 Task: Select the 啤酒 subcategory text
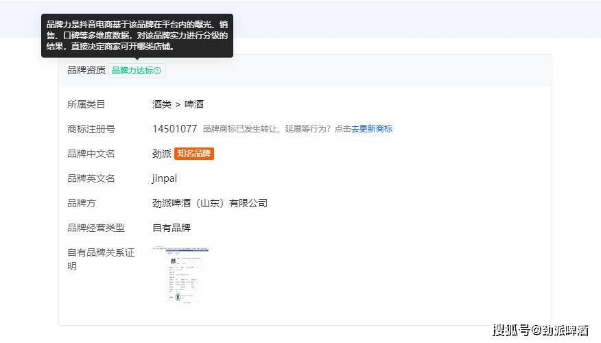(194, 104)
